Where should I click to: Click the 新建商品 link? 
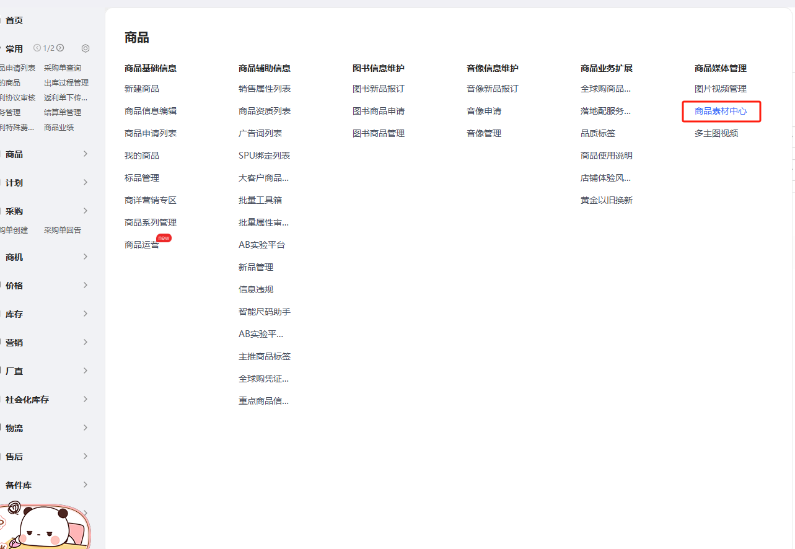click(x=142, y=89)
